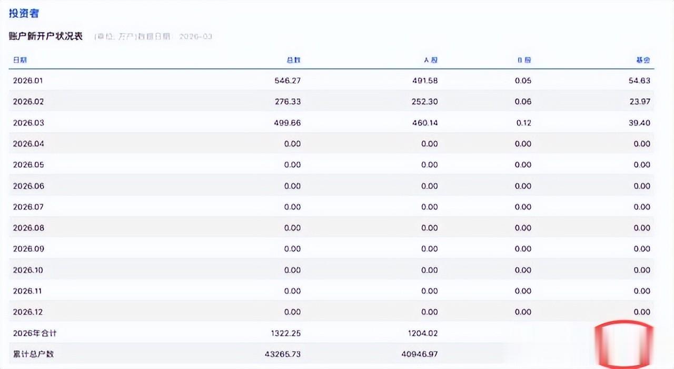The height and width of the screenshot is (369, 674).
Task: Click the data date 2026-03 field
Action: (195, 37)
